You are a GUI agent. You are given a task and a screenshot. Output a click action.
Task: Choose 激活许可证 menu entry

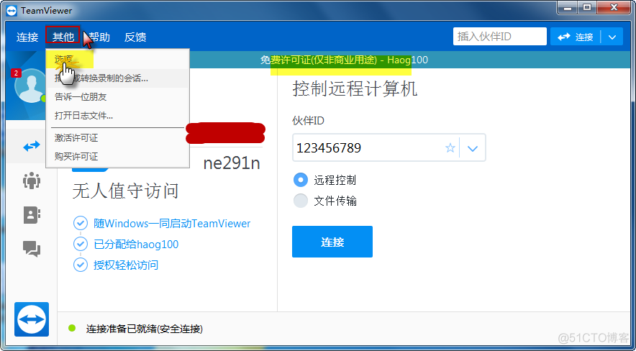(x=117, y=138)
